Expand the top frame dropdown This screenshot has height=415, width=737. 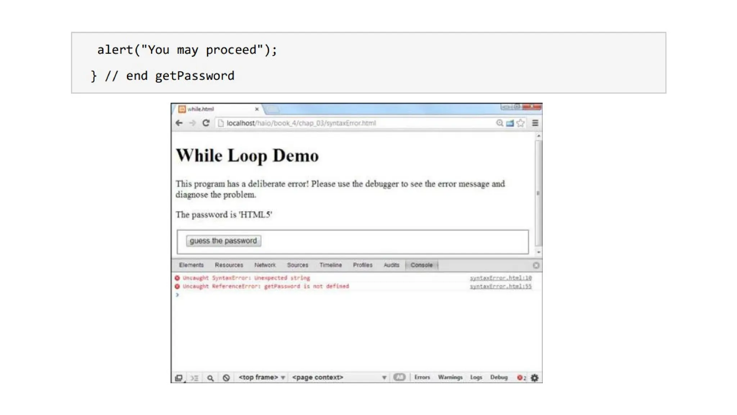pyautogui.click(x=262, y=377)
